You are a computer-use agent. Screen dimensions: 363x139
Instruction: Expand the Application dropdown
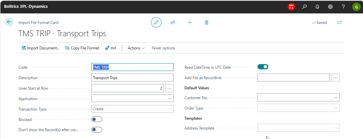click(170, 98)
